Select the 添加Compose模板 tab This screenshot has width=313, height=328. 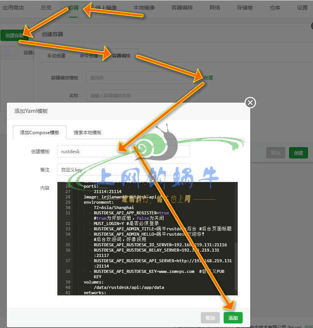[40, 132]
